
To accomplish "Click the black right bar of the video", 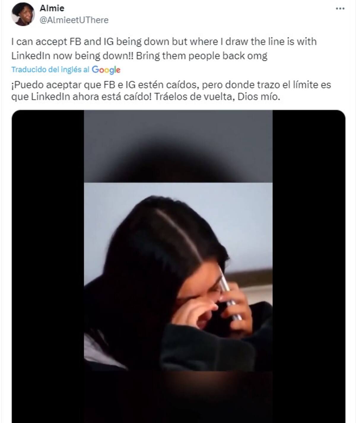I will point(309,266).
